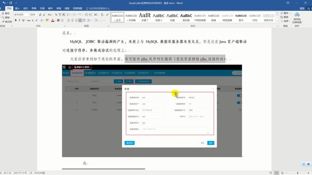Click Replace in editing group
312x175 pixels.
point(285,17)
